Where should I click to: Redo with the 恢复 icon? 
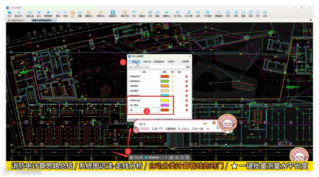(x=65, y=14)
